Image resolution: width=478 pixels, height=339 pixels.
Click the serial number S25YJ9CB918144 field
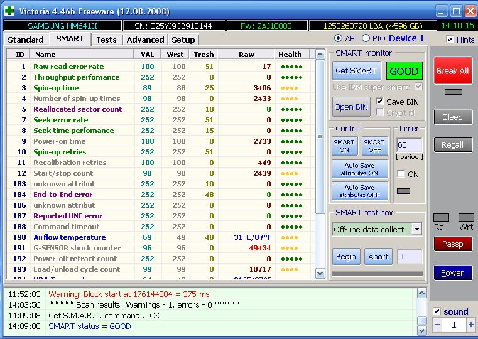(174, 26)
